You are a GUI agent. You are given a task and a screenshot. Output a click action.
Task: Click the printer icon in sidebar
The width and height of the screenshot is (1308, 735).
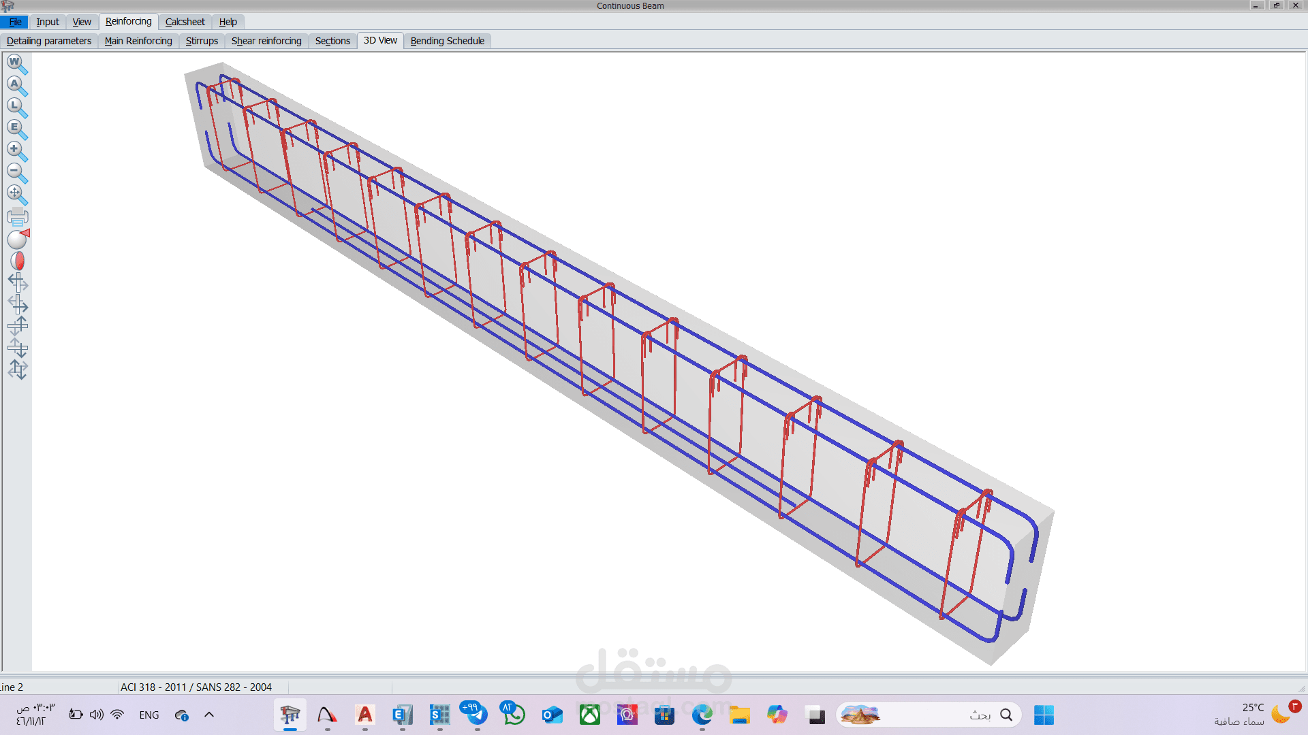point(17,217)
